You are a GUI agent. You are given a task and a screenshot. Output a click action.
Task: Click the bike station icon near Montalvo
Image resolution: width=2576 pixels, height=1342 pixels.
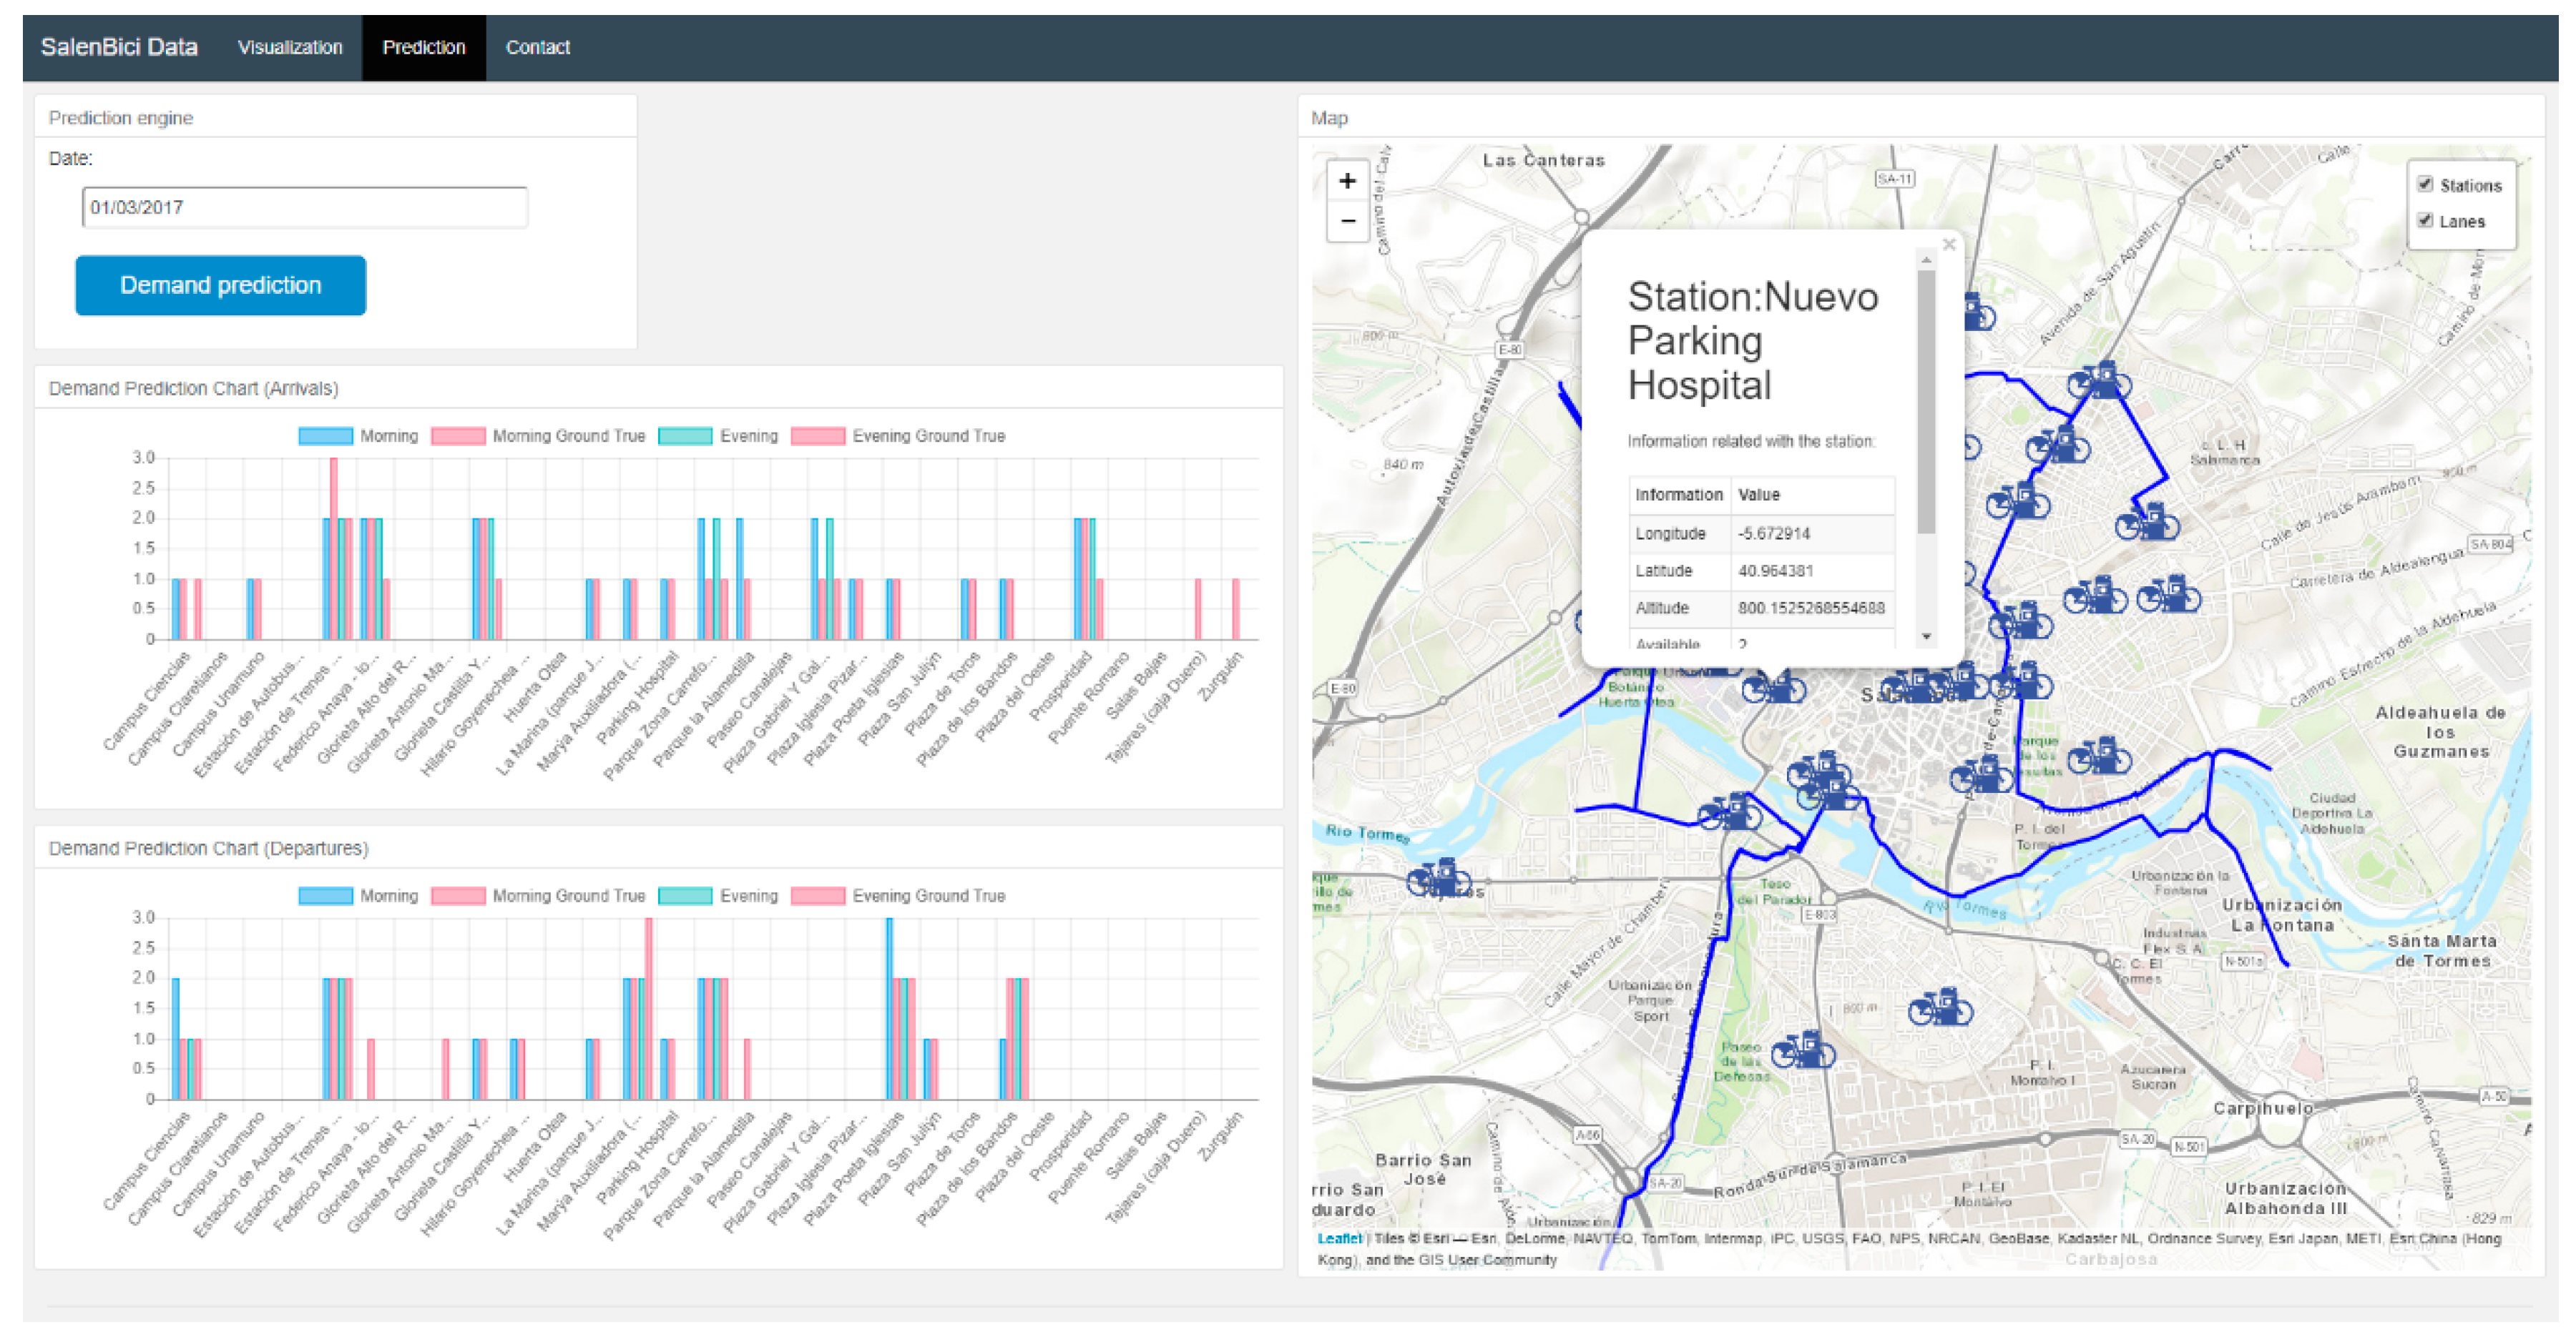1939,1007
